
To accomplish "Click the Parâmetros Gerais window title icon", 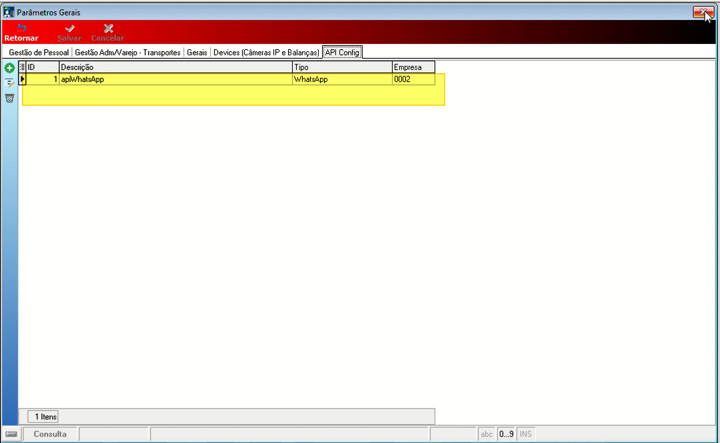I will click(x=8, y=12).
